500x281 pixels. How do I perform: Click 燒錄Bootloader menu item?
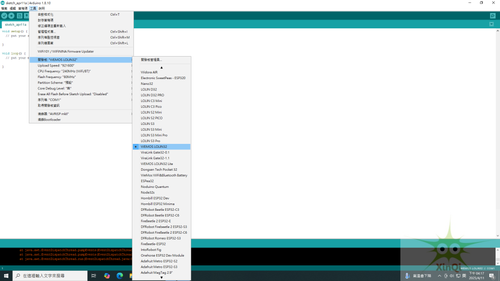pyautogui.click(x=81, y=120)
